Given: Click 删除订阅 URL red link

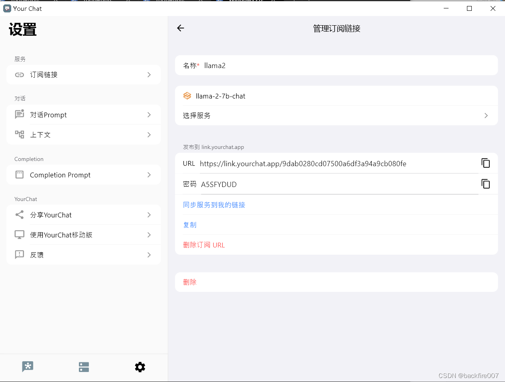Looking at the screenshot, I should click(x=204, y=245).
